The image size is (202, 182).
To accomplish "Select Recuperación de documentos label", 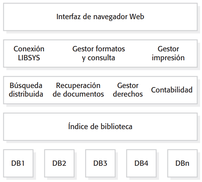I will coord(78,90).
